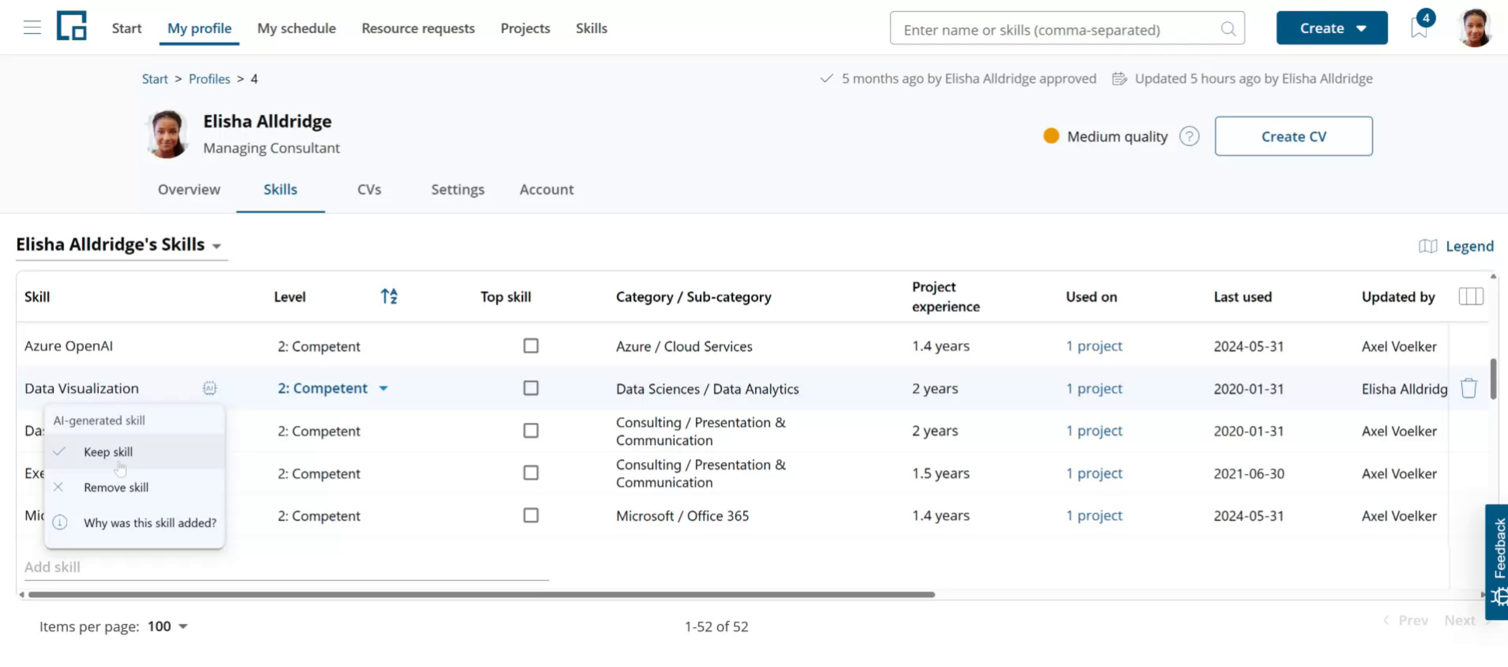1508x667 pixels.
Task: Open 1 project link for Azure OpenAI
Action: point(1093,346)
